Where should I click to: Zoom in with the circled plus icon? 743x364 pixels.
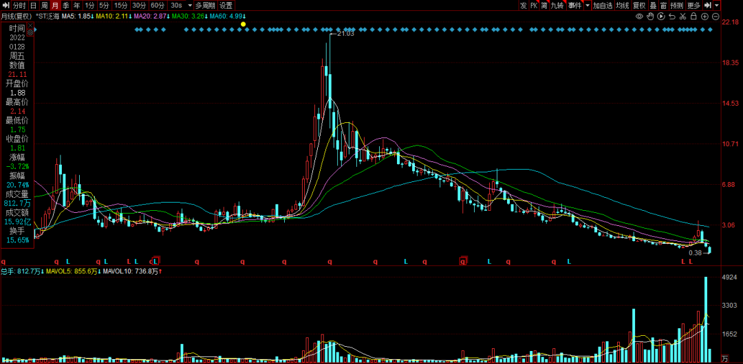(704, 16)
